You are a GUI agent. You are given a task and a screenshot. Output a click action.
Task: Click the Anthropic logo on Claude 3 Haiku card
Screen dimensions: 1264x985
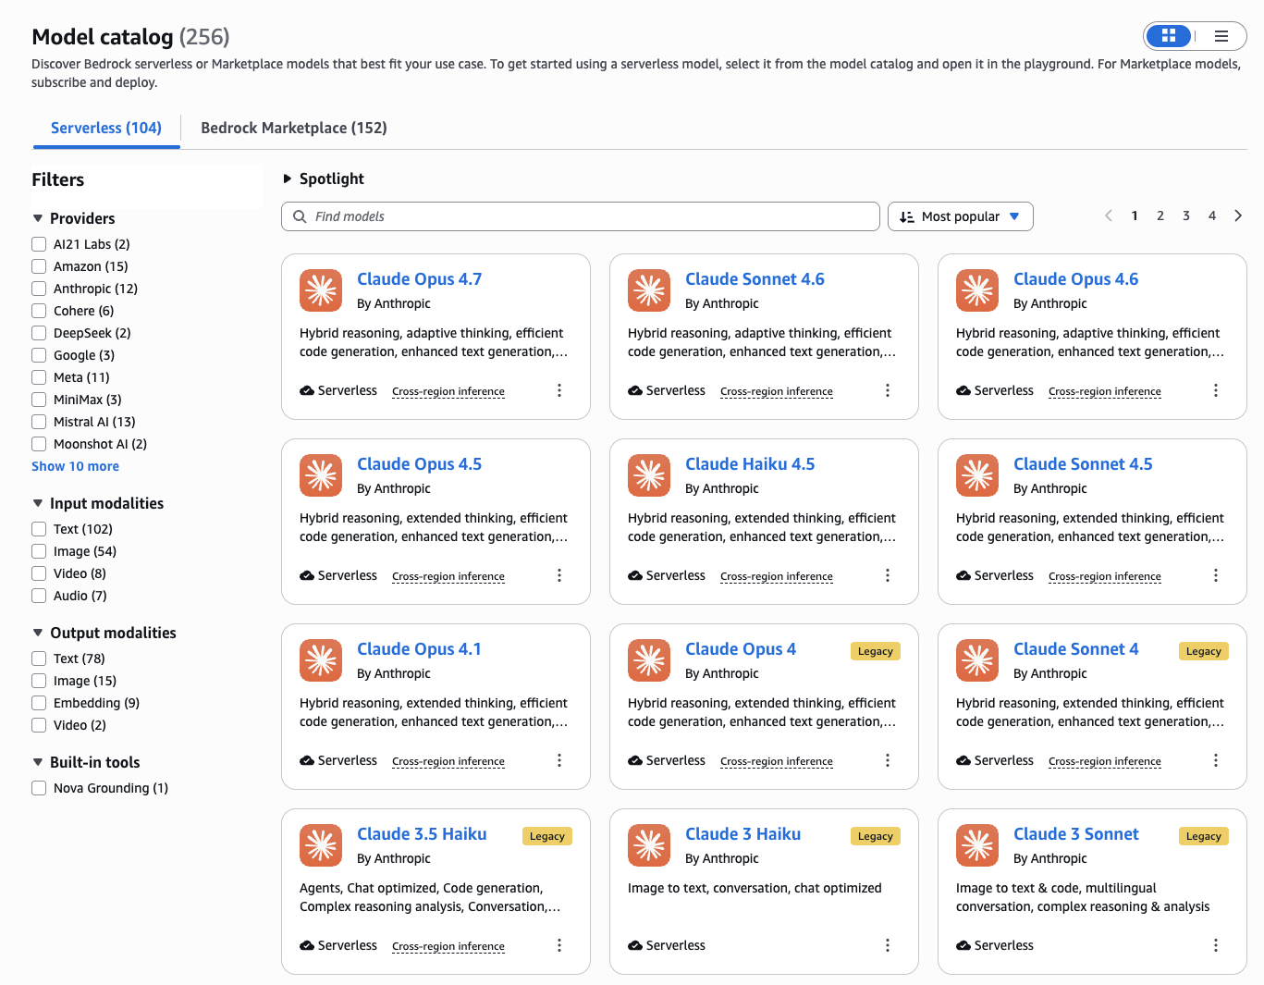tap(649, 845)
